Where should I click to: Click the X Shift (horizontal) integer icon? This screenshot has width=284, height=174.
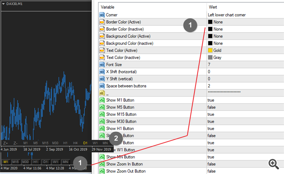click(102, 72)
